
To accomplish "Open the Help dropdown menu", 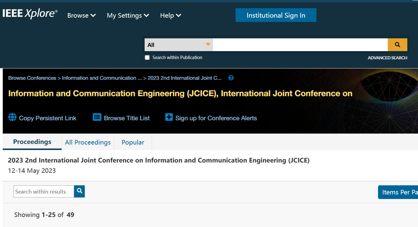I will pyautogui.click(x=171, y=16).
